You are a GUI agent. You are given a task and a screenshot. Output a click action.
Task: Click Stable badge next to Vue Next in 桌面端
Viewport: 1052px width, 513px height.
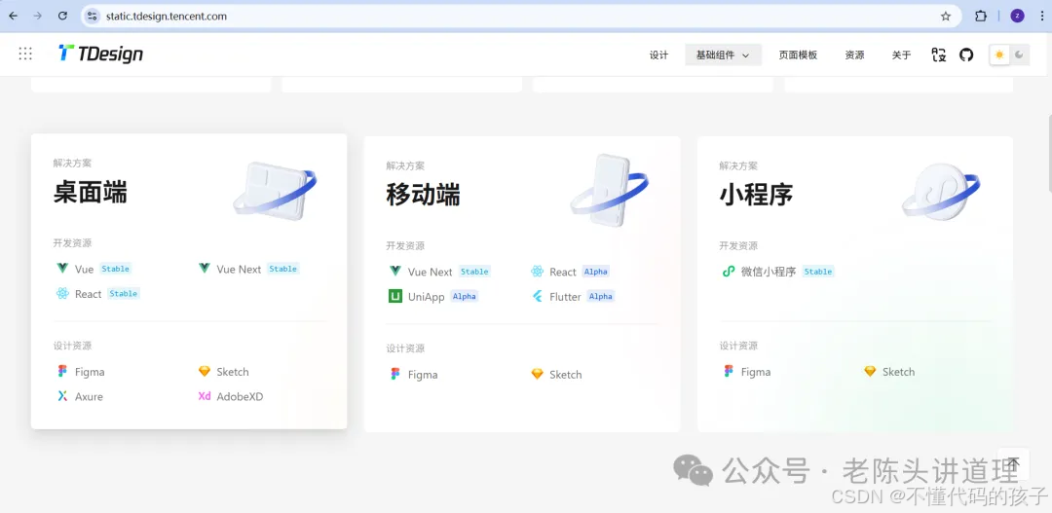tap(282, 269)
